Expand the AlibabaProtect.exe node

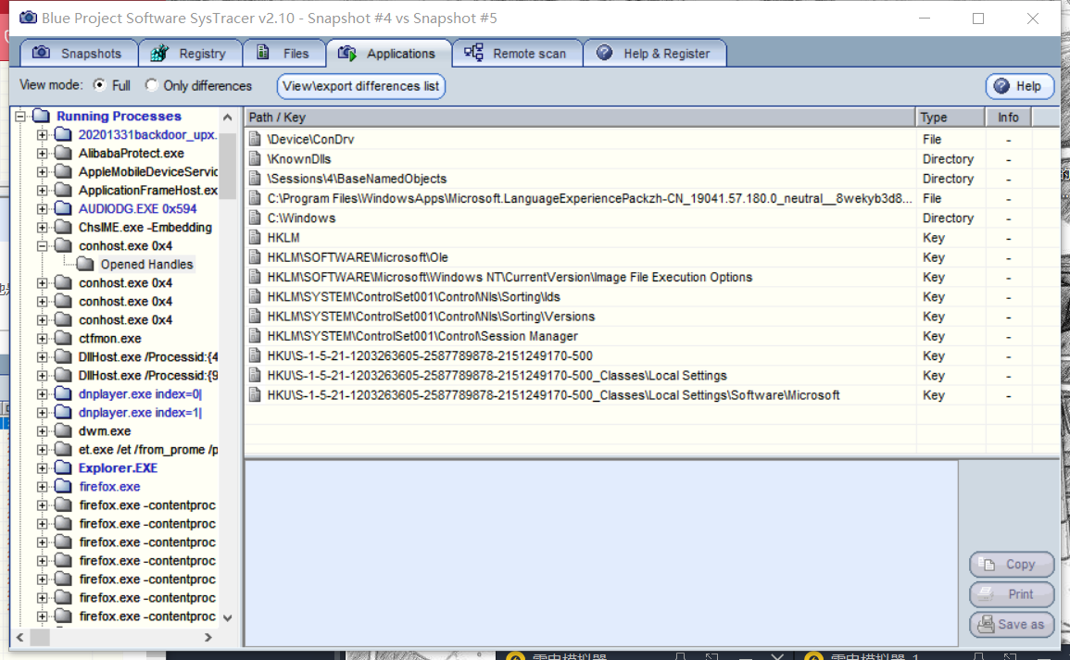[43, 153]
